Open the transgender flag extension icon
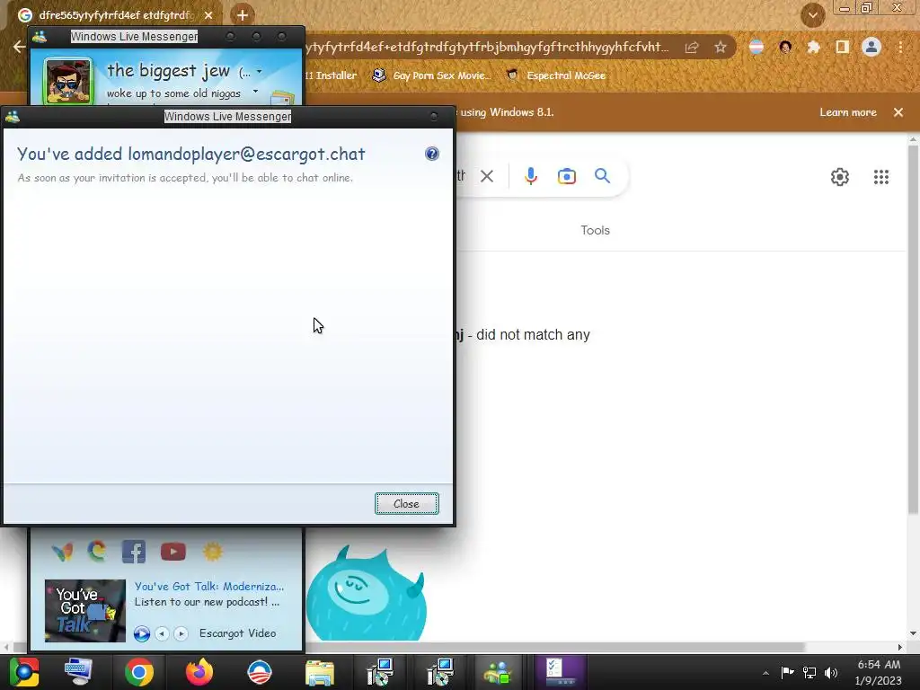 (x=756, y=47)
